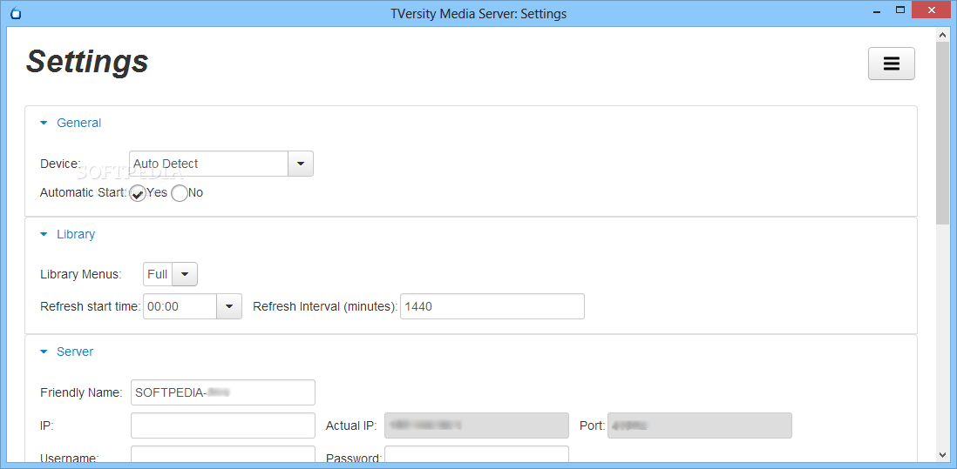Image resolution: width=957 pixels, height=469 pixels.
Task: Click the Actual IP greyed field
Action: 476,425
